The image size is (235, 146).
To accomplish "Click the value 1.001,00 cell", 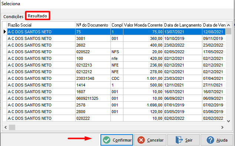I will (x=143, y=78).
